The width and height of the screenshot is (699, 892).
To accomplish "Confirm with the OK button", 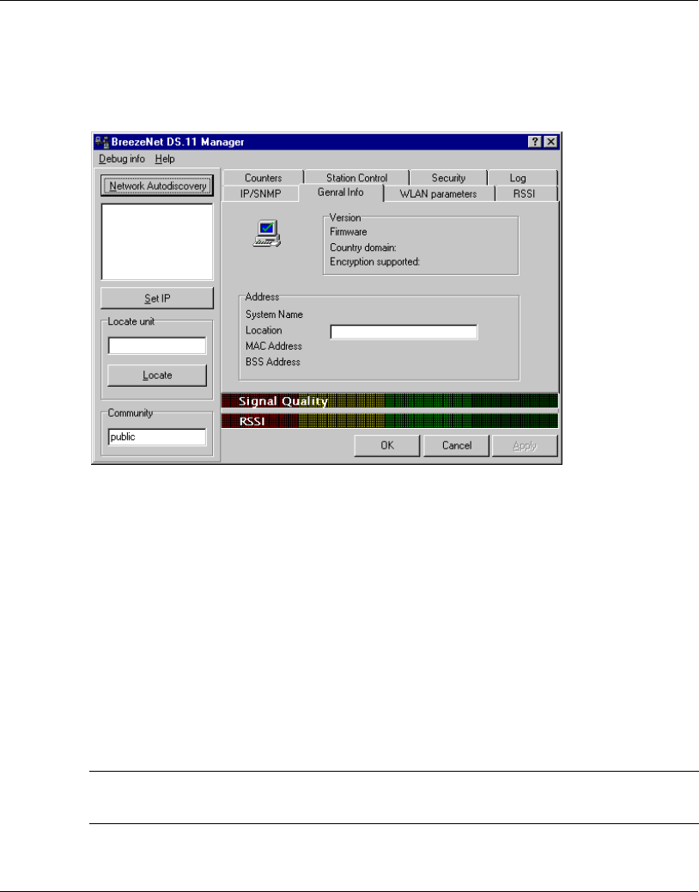I will click(x=387, y=445).
